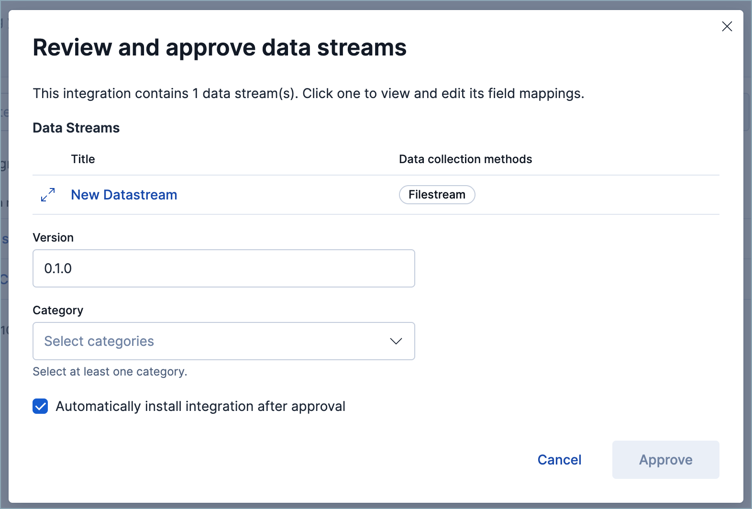Click the Version field label
This screenshot has width=752, height=509.
tap(53, 238)
